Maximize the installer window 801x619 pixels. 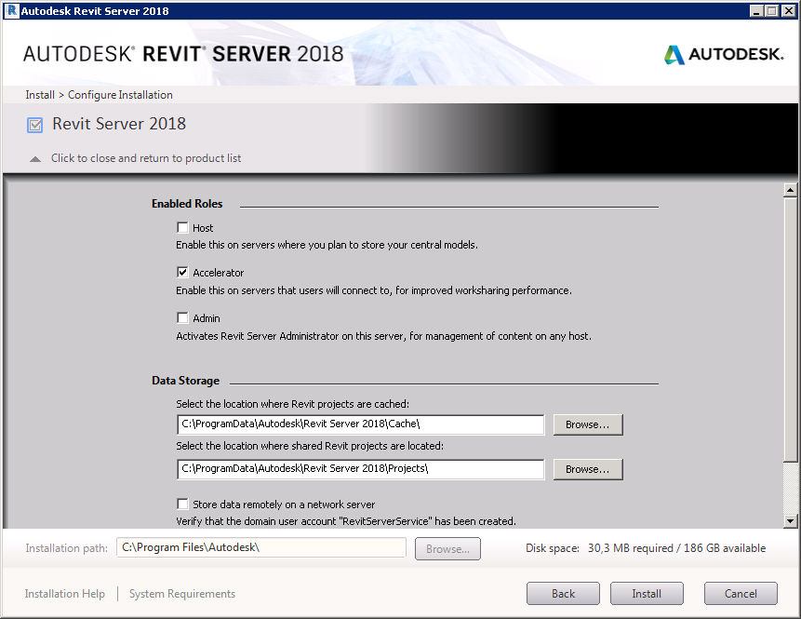(772, 11)
